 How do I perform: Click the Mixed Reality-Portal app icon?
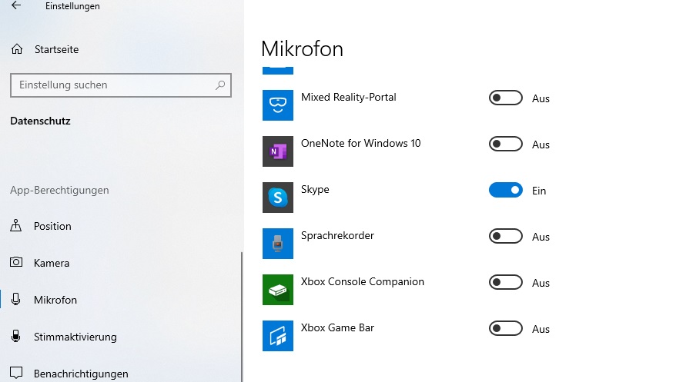(x=278, y=105)
